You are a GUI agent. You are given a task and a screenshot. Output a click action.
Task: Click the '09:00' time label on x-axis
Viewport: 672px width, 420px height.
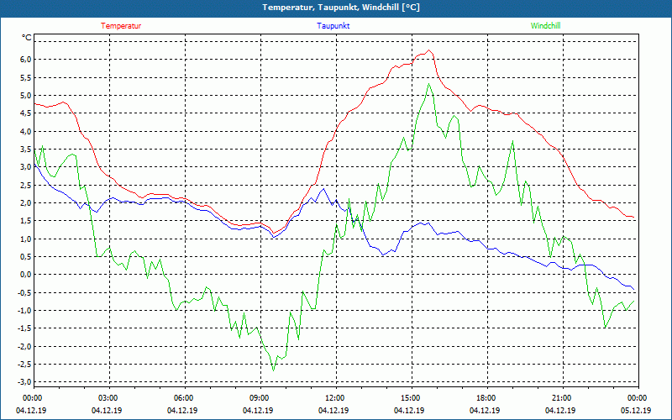coord(260,398)
